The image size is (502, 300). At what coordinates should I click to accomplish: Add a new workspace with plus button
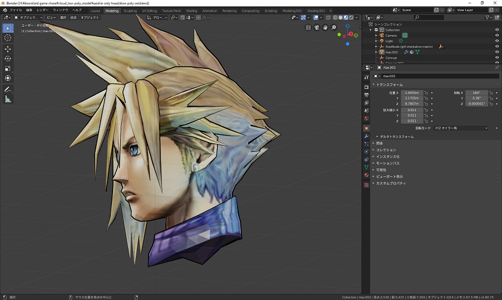click(331, 11)
